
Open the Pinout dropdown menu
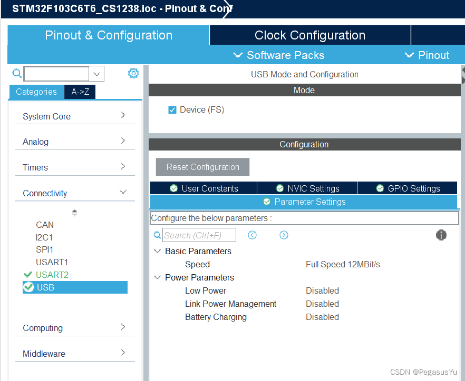(x=427, y=55)
